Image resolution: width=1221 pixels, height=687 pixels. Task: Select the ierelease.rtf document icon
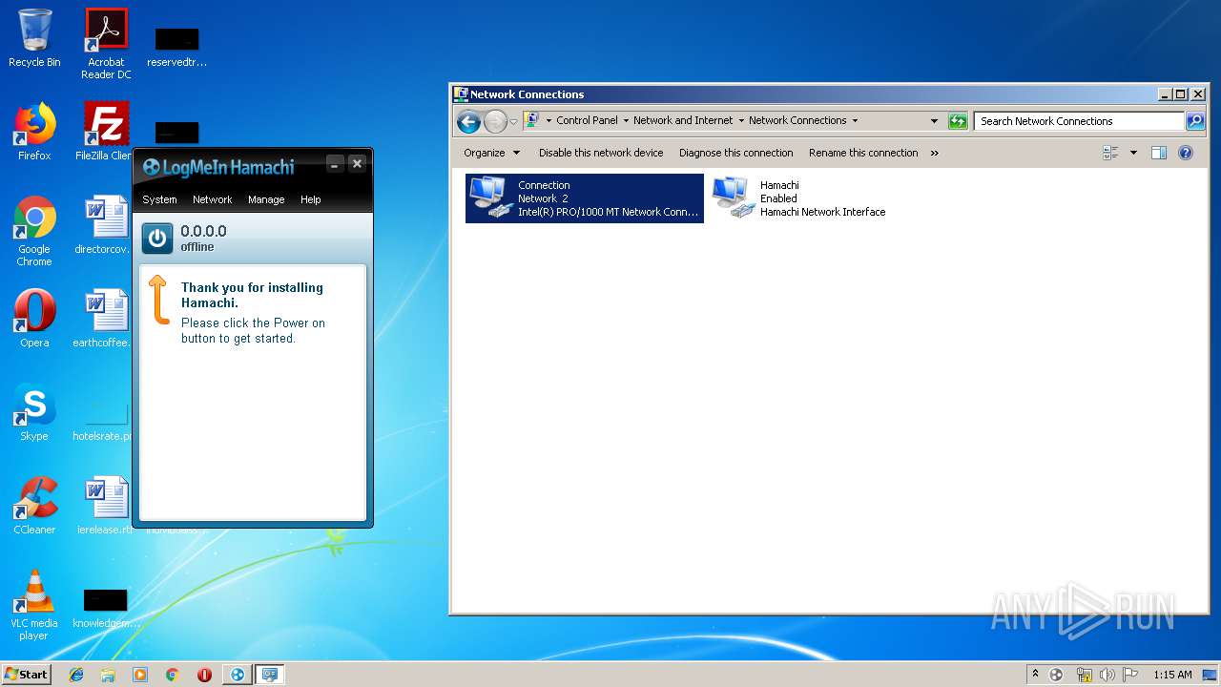(x=105, y=506)
